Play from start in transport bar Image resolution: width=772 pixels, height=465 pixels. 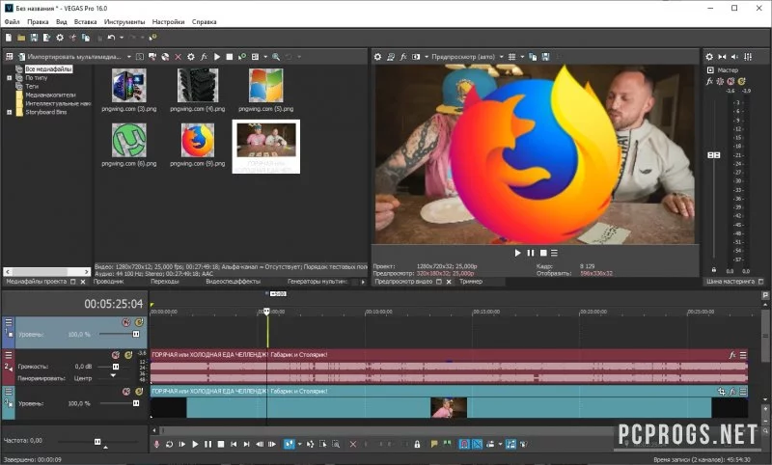coord(182,444)
